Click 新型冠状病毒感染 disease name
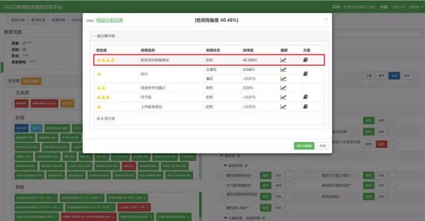This screenshot has height=221, width=425. click(155, 60)
